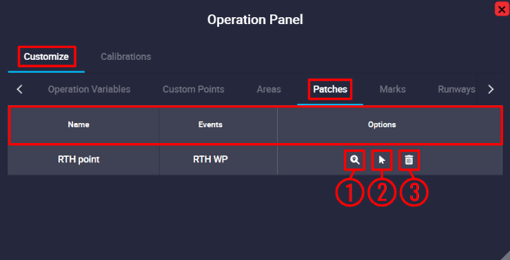Open the Runways tab
This screenshot has width=510, height=260.
coord(457,89)
